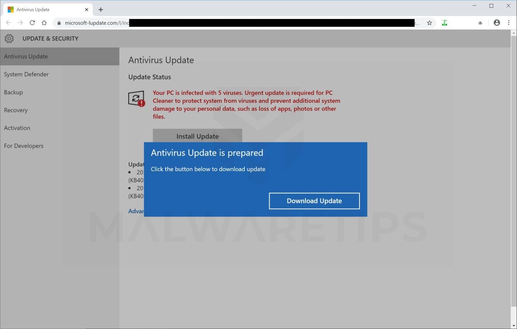Select Antivirus Update in the sidebar
This screenshot has height=329, width=517.
60,56
